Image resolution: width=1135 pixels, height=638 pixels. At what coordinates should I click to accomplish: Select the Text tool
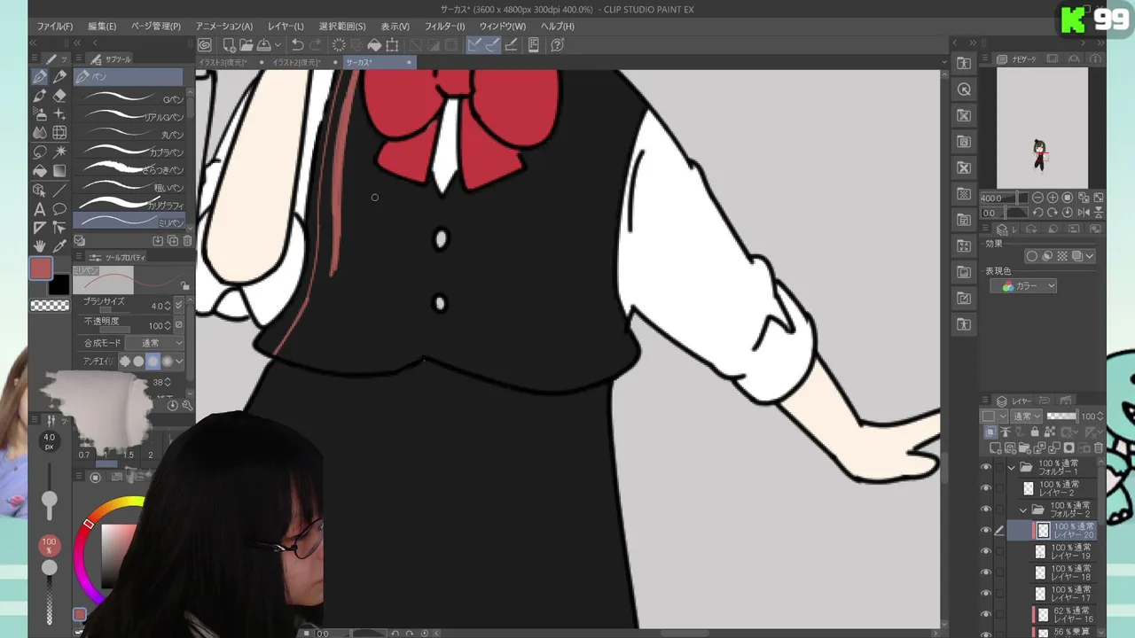[x=40, y=209]
